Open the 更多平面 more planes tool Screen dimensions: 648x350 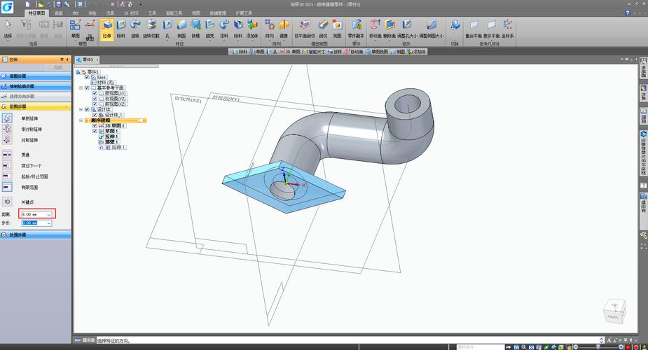[x=491, y=29]
